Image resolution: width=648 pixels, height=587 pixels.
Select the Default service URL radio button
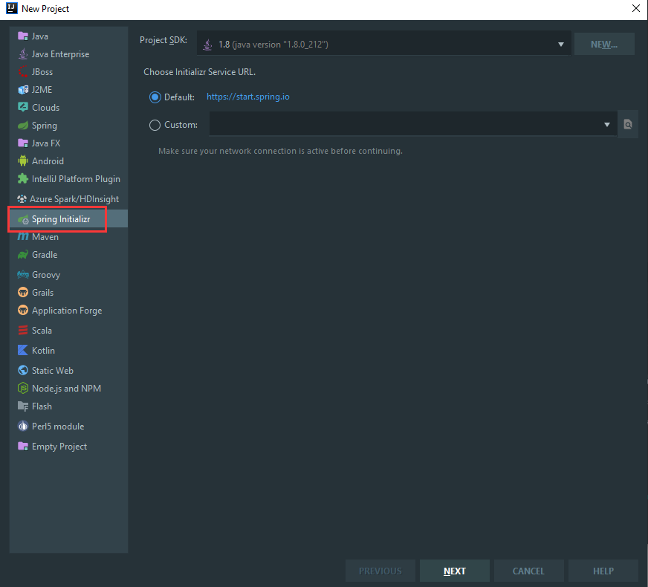coord(155,97)
